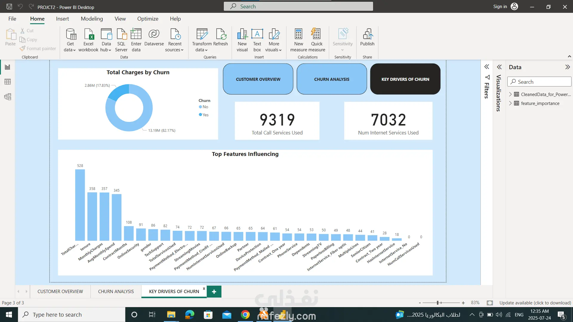The image size is (573, 322).
Task: Click the CUSTOMER OVERVIEW navigation button
Action: pyautogui.click(x=258, y=79)
